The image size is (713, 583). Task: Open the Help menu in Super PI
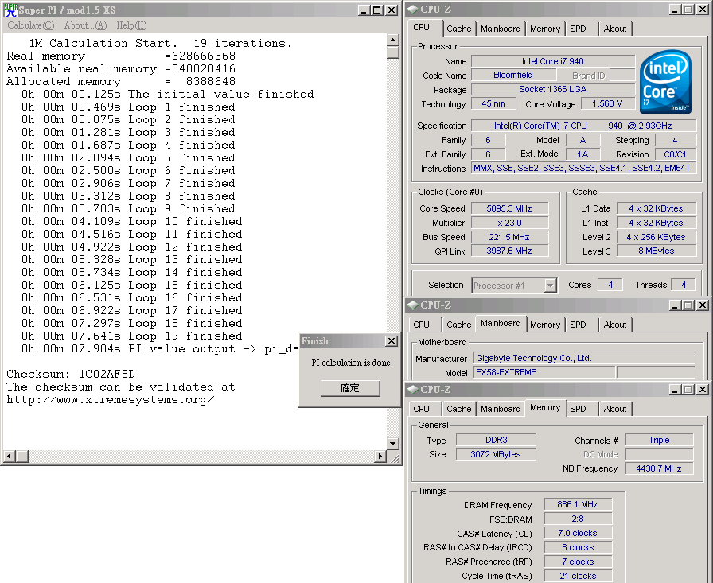coord(131,25)
